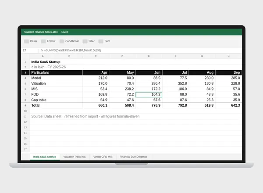Viewport: 263px width, 193px height.
Task: Select Cap table May value 47.6
Action: (122, 100)
